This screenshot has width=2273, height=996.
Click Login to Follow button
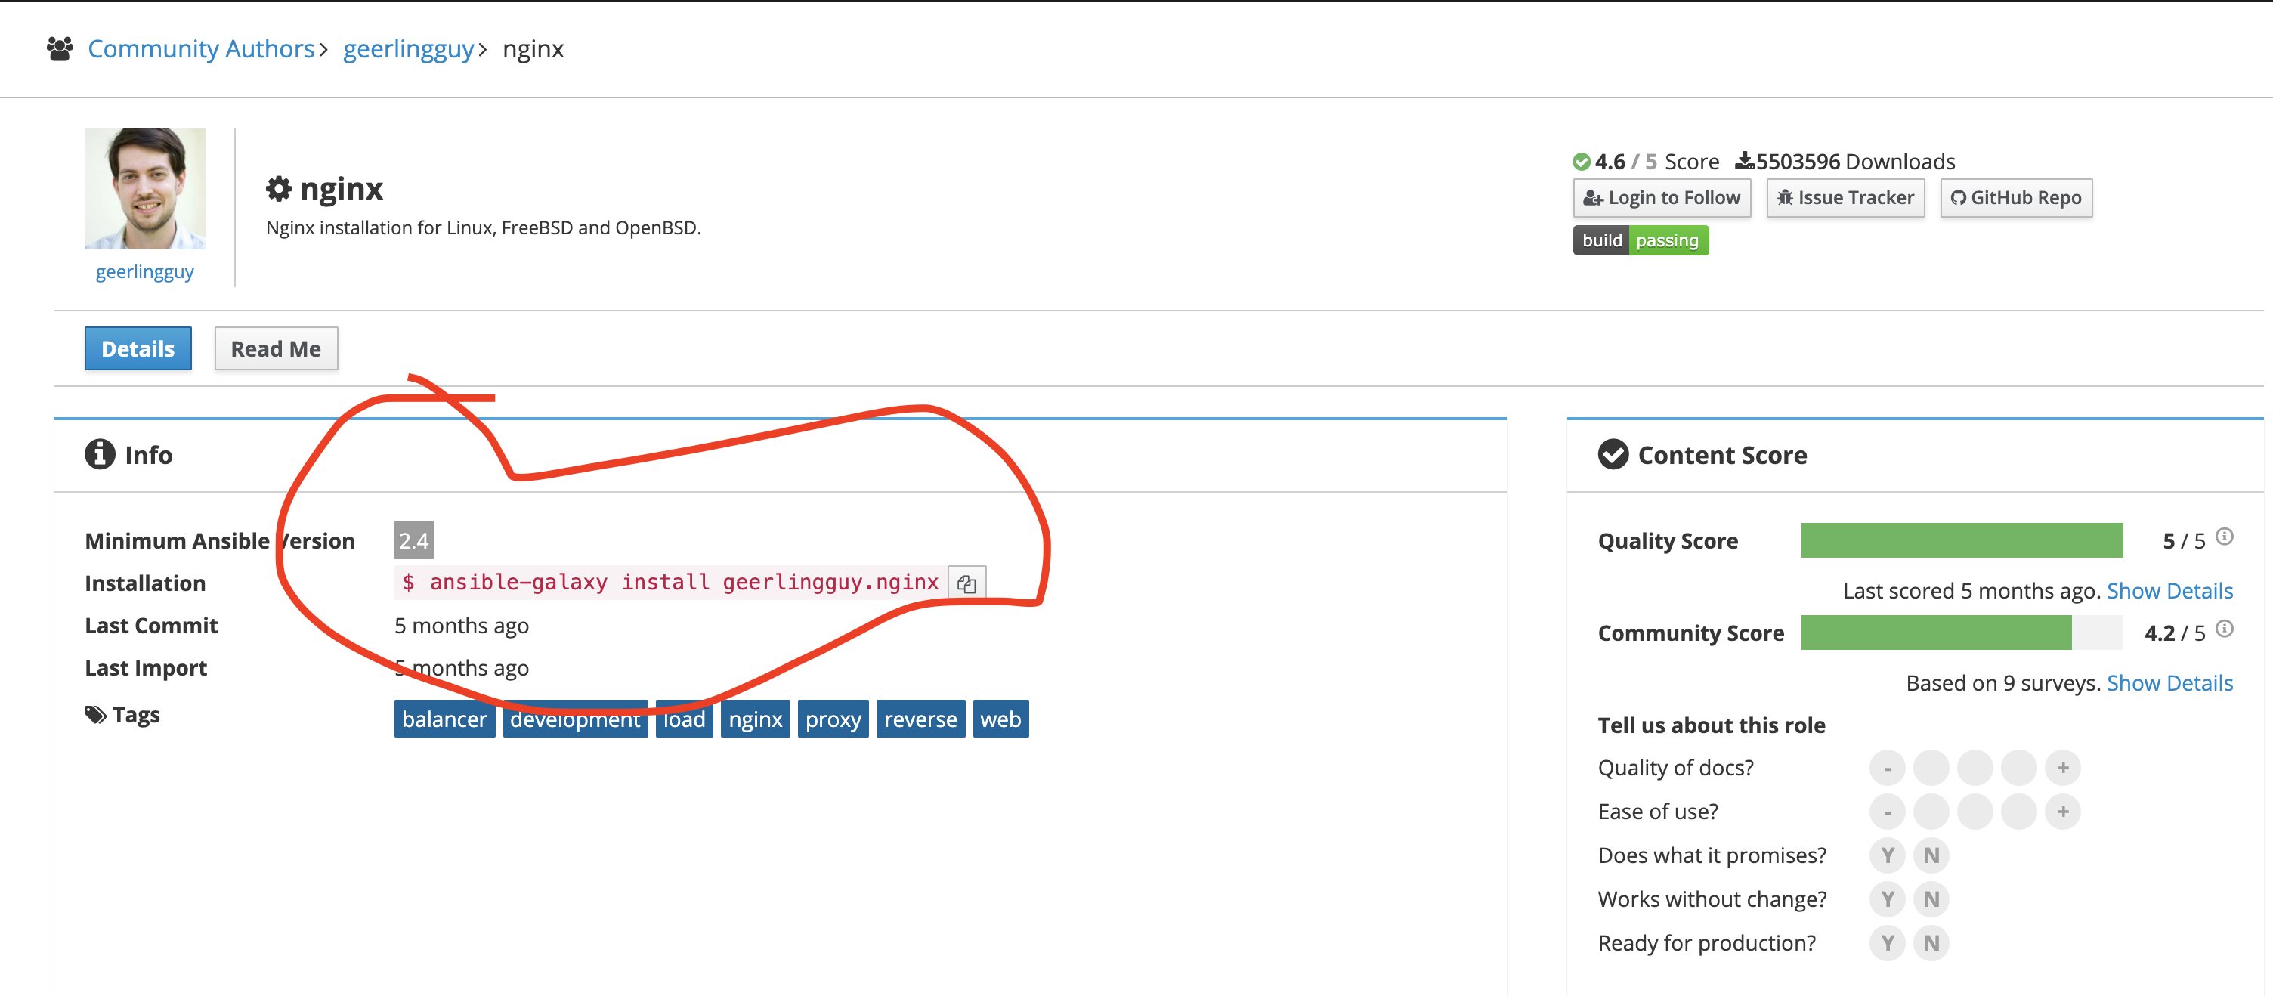point(1662,197)
